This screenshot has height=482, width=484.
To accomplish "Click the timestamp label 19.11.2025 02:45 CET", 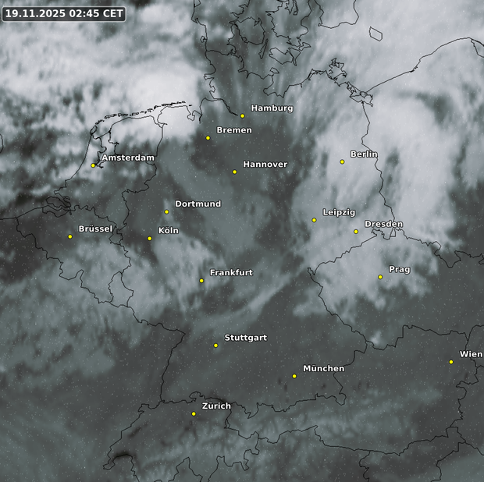I will coord(63,13).
